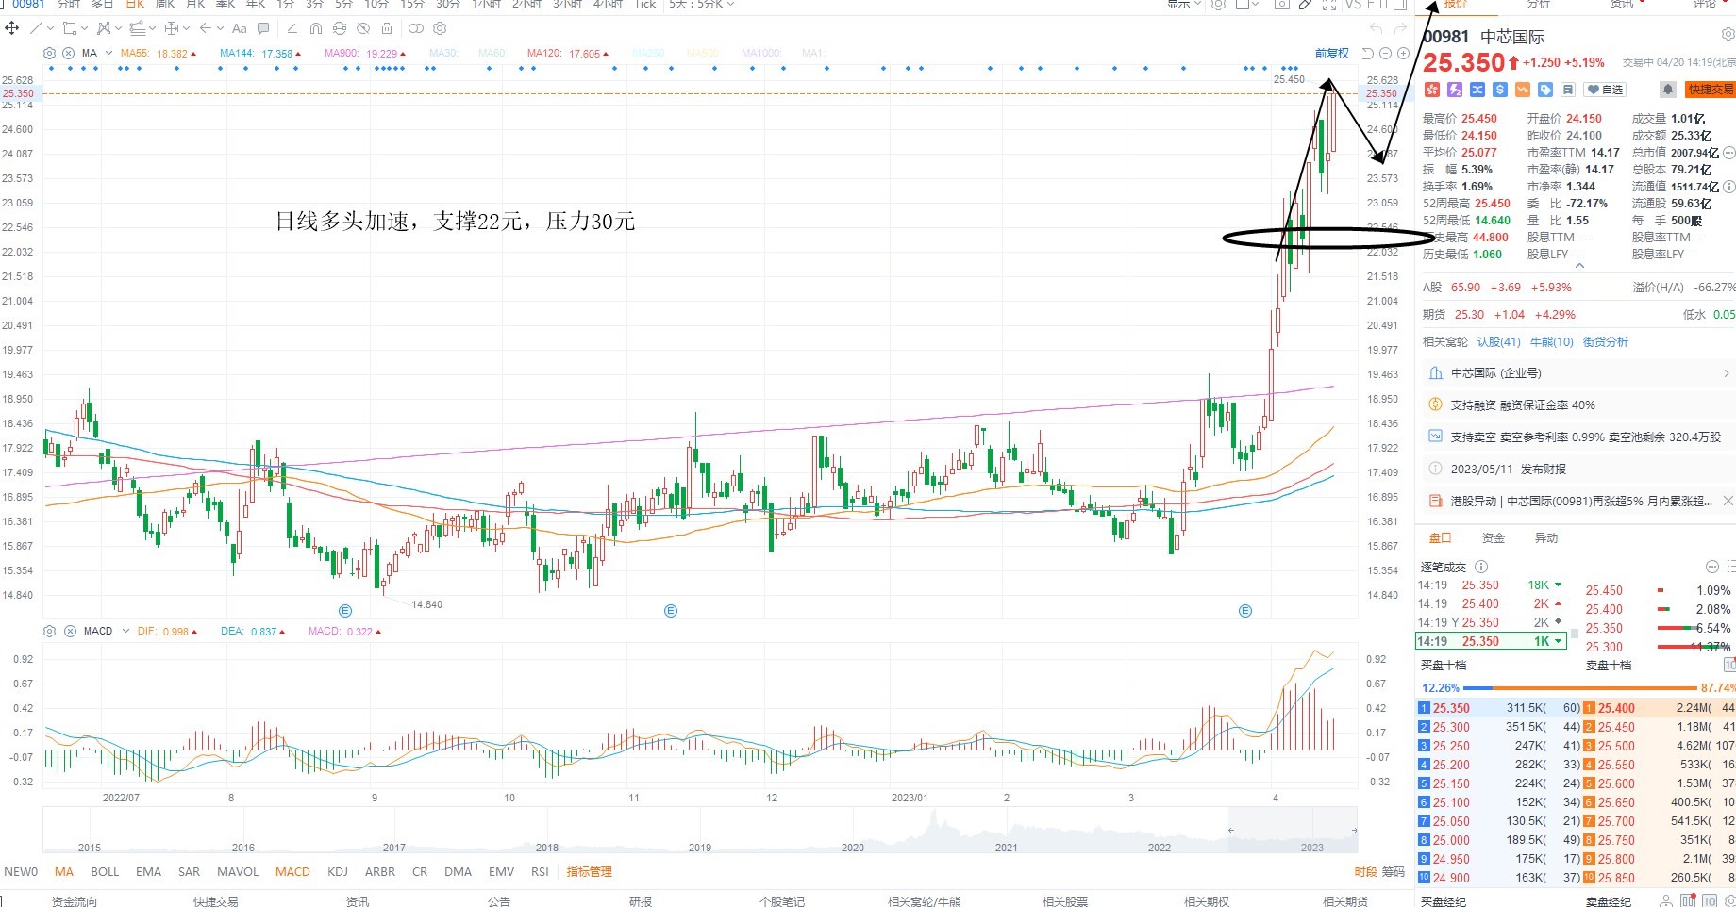Select the KDJ indicator tab
The width and height of the screenshot is (1736, 907).
pyautogui.click(x=338, y=871)
